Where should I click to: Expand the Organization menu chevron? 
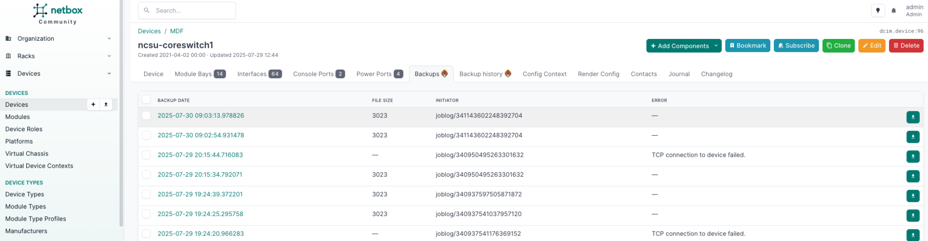tap(109, 38)
